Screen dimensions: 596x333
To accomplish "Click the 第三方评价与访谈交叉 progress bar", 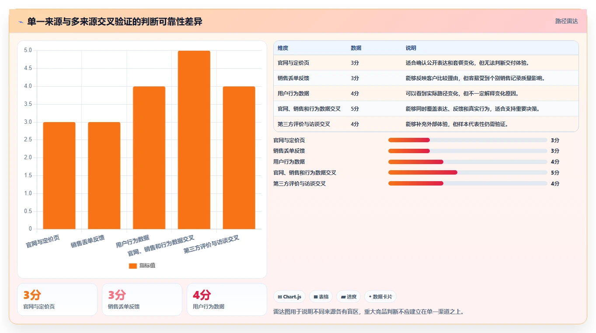I will (468, 183).
